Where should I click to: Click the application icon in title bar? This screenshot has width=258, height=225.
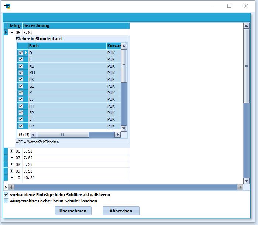tap(7, 6)
